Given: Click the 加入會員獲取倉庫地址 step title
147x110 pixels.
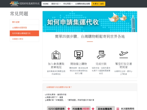Looking at the screenshot, I should pos(56,65).
